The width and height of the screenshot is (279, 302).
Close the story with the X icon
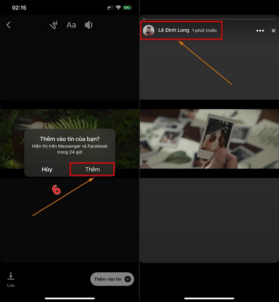pos(273,31)
